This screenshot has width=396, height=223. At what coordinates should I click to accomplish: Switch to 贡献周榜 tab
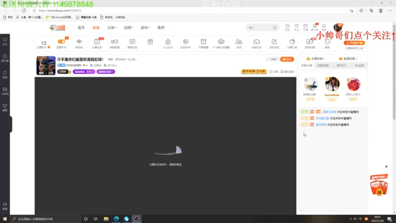click(323, 65)
